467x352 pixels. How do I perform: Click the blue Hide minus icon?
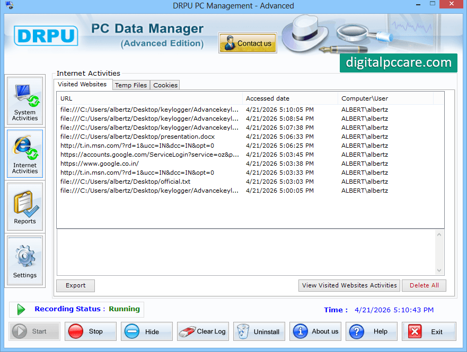[x=132, y=331]
